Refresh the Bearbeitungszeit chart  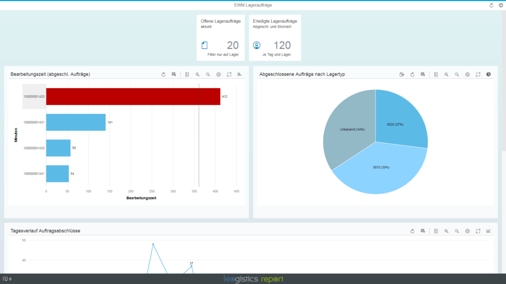(163, 74)
